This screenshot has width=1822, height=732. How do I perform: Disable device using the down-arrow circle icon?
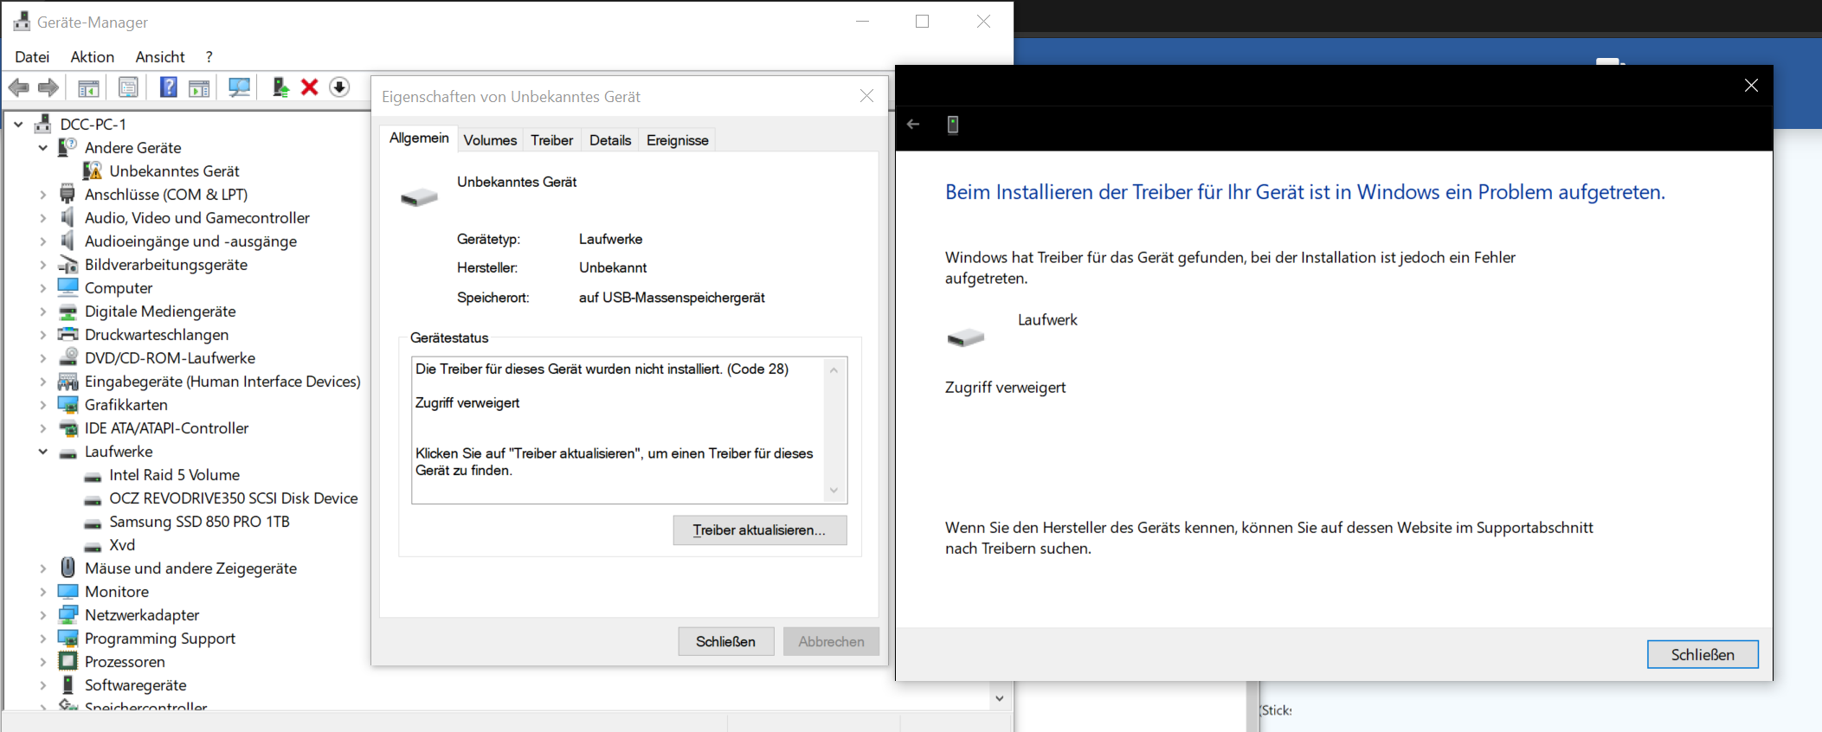click(x=339, y=87)
